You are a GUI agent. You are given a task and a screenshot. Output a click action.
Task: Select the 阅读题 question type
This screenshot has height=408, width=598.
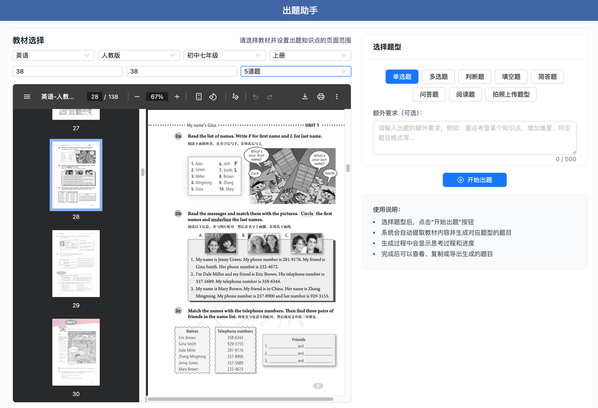(465, 94)
